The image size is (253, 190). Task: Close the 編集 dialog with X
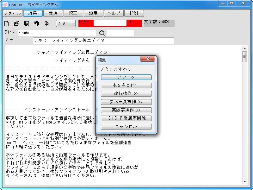pos(147,59)
